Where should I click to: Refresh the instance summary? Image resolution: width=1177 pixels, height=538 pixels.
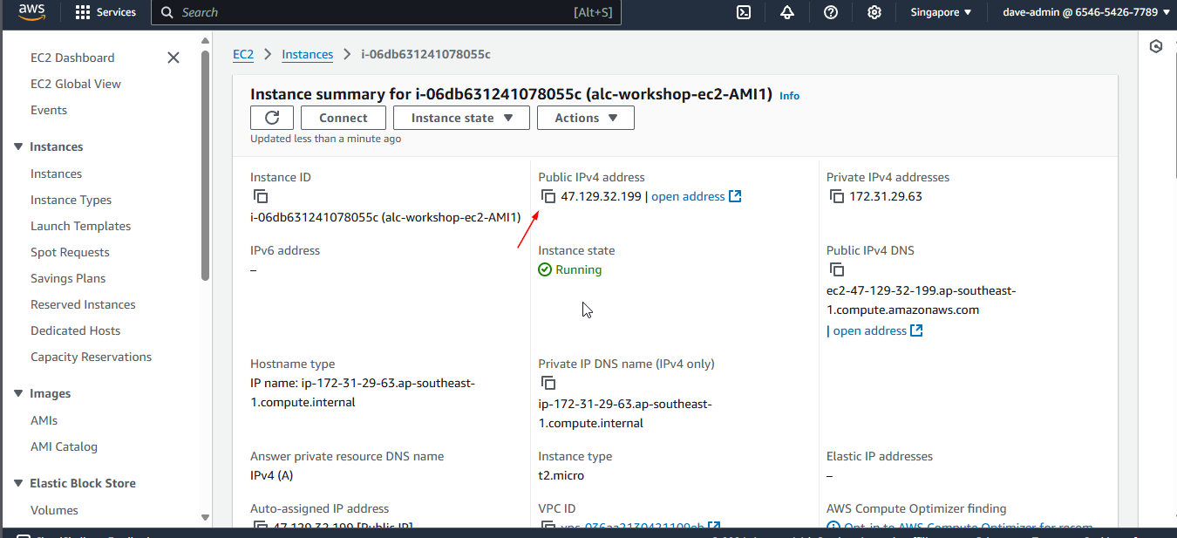click(272, 118)
